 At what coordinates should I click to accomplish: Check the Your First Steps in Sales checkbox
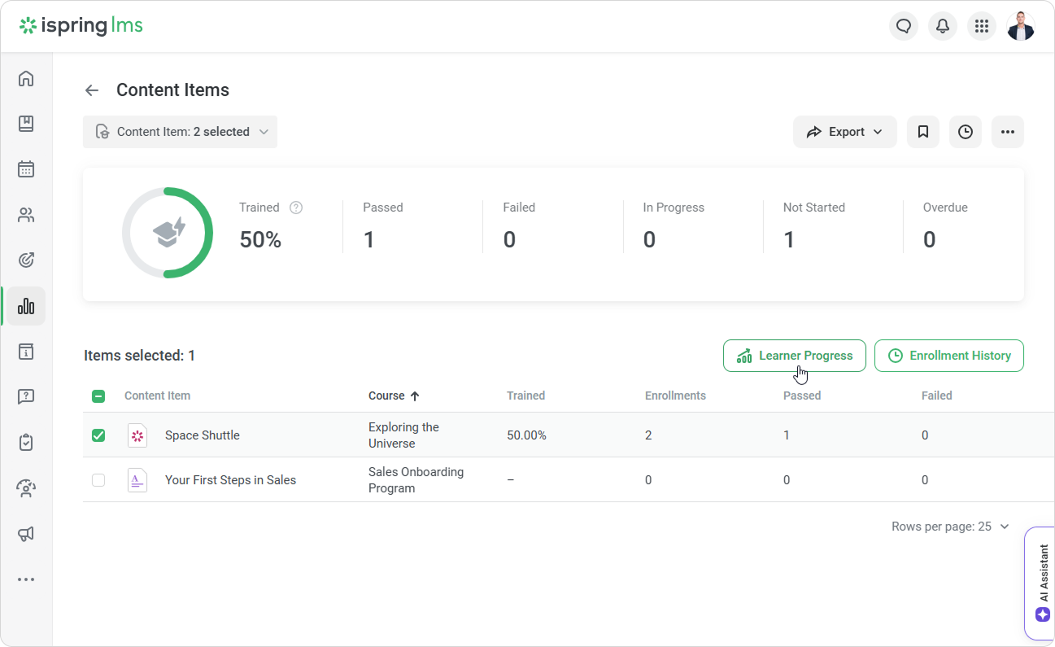coord(98,480)
